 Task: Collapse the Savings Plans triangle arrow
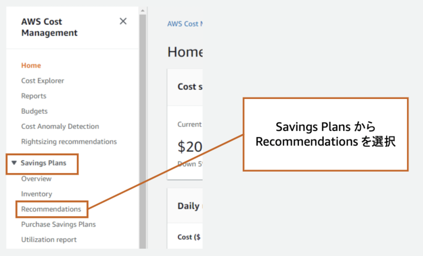pyautogui.click(x=14, y=162)
